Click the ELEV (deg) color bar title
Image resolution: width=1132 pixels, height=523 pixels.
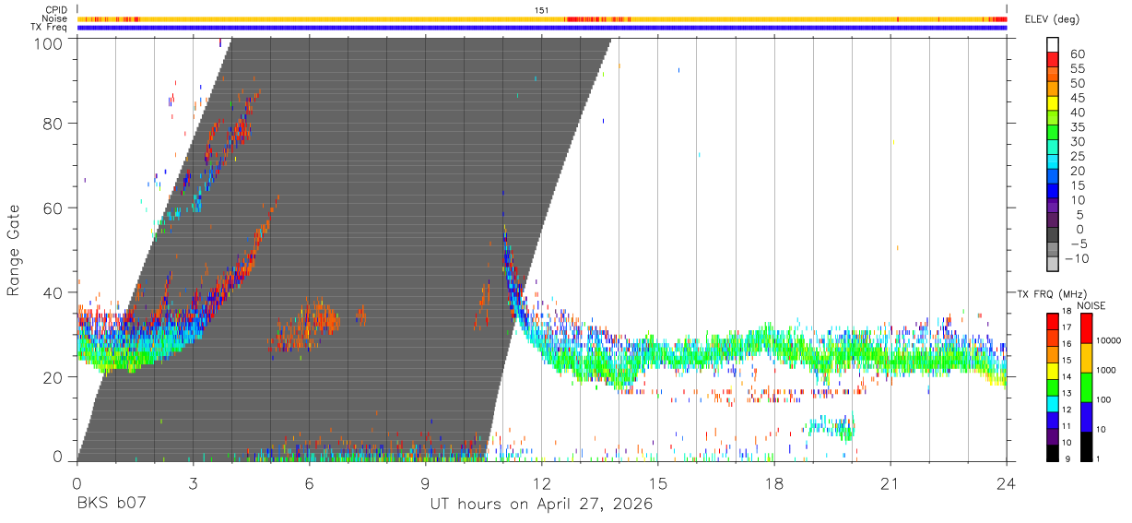[1053, 19]
